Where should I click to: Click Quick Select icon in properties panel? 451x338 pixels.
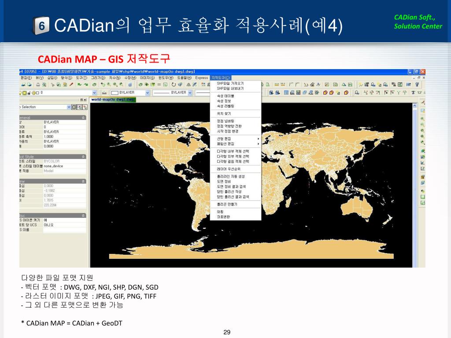[85, 107]
